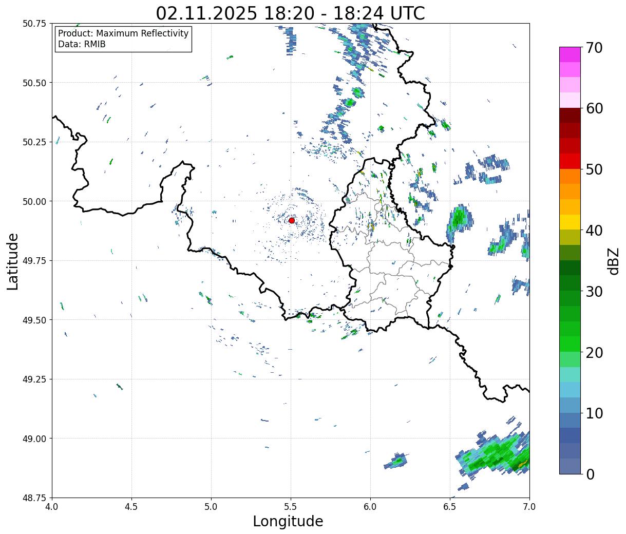Click the 60 tick label on the colorbar
Viewport: 626px width, 534px height.
pos(594,108)
